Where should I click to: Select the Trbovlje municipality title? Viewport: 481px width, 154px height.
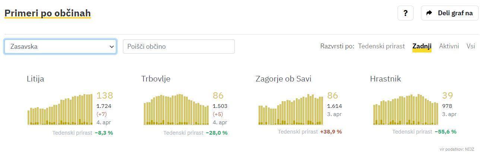pyautogui.click(x=156, y=79)
